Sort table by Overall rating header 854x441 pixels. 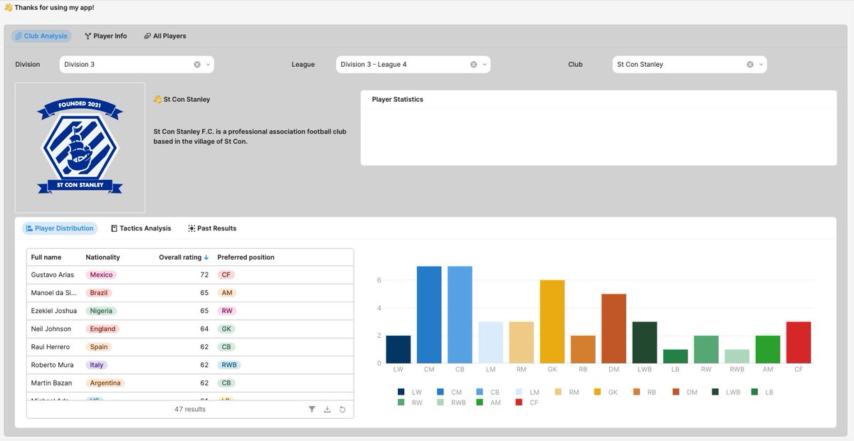point(180,257)
